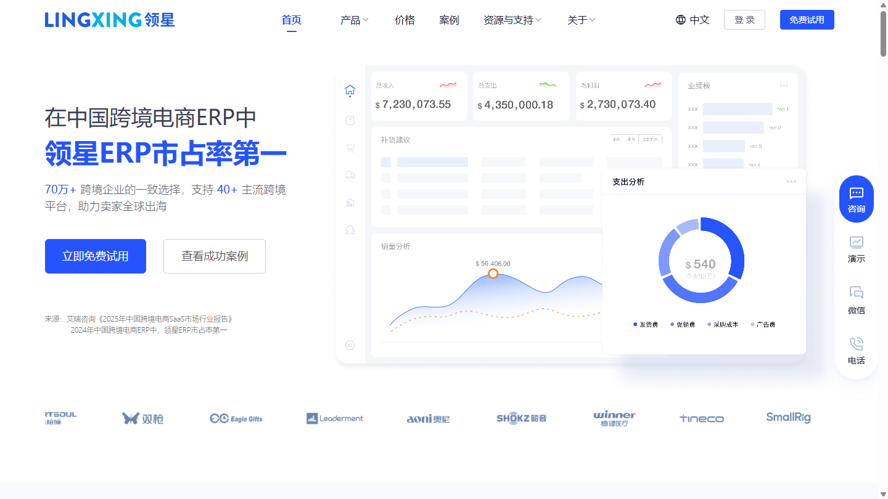Click the 演示 demo icon

click(857, 242)
